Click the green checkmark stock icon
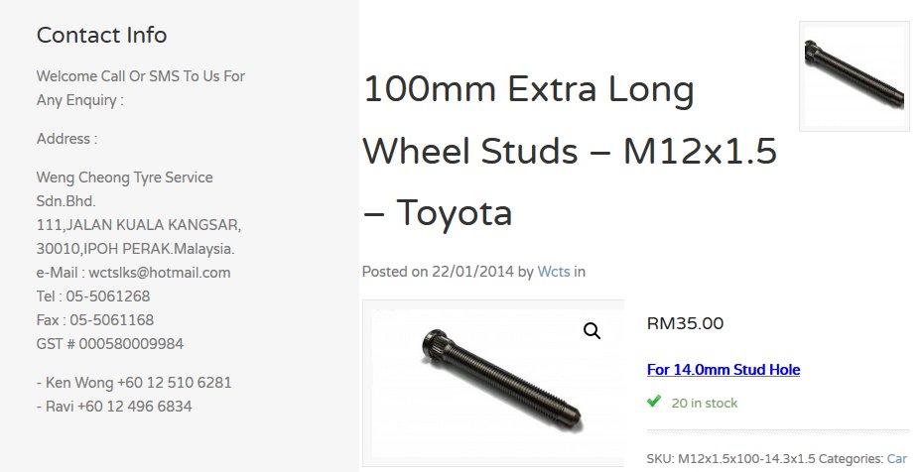This screenshot has height=472, width=922. click(x=654, y=402)
